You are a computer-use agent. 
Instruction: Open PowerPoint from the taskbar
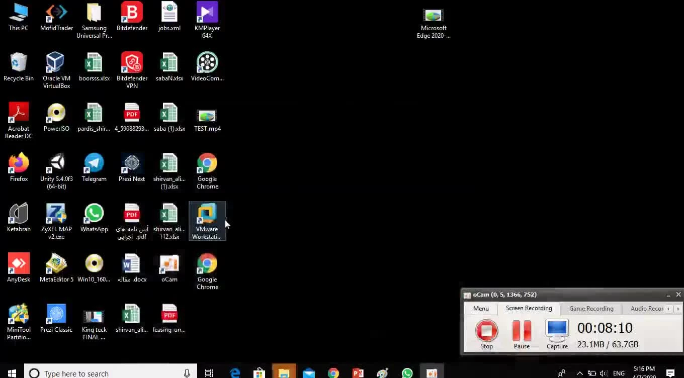point(358,373)
